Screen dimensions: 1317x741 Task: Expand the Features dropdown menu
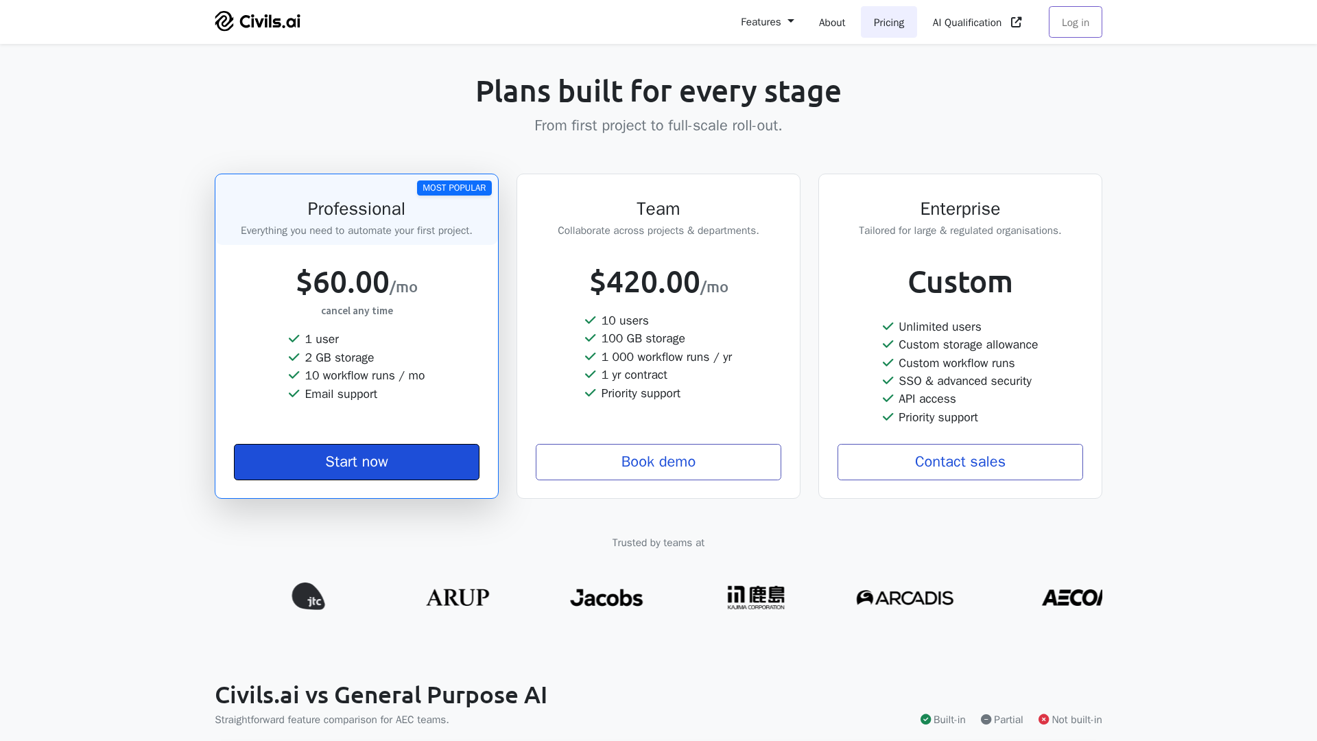pyautogui.click(x=767, y=22)
